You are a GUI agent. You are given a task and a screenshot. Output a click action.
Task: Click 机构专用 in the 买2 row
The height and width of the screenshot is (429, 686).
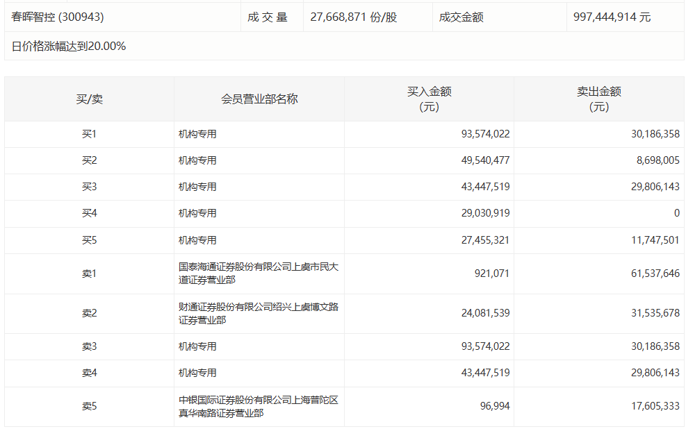[195, 160]
